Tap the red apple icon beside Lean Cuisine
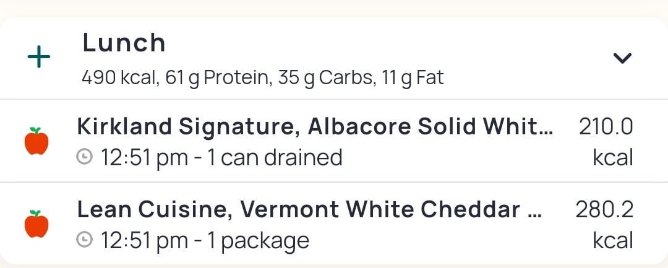Image resolution: width=668 pixels, height=268 pixels. pyautogui.click(x=36, y=224)
